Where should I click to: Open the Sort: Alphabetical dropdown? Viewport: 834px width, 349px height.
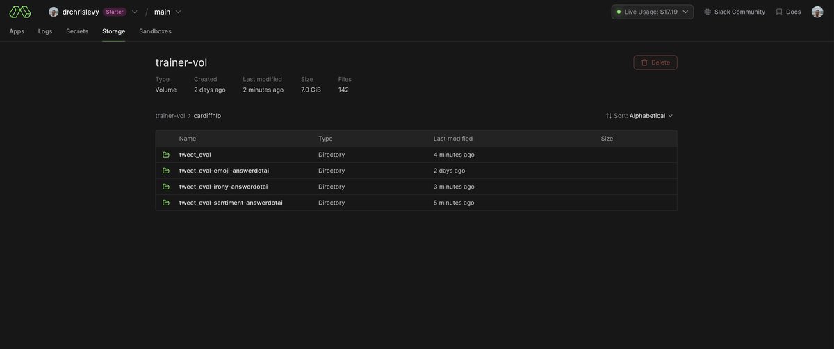click(639, 116)
